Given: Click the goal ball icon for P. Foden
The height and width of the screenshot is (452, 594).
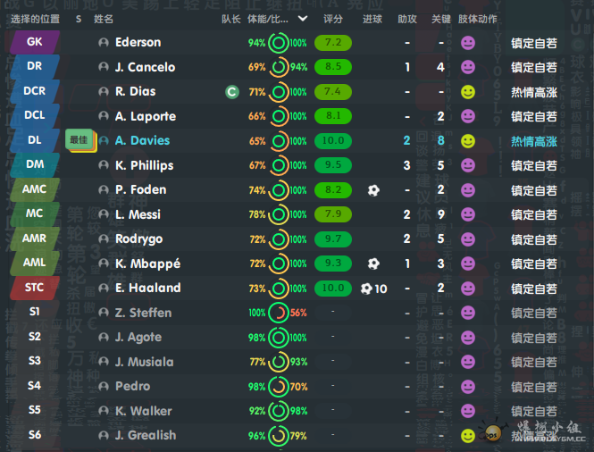Looking at the screenshot, I should [373, 189].
